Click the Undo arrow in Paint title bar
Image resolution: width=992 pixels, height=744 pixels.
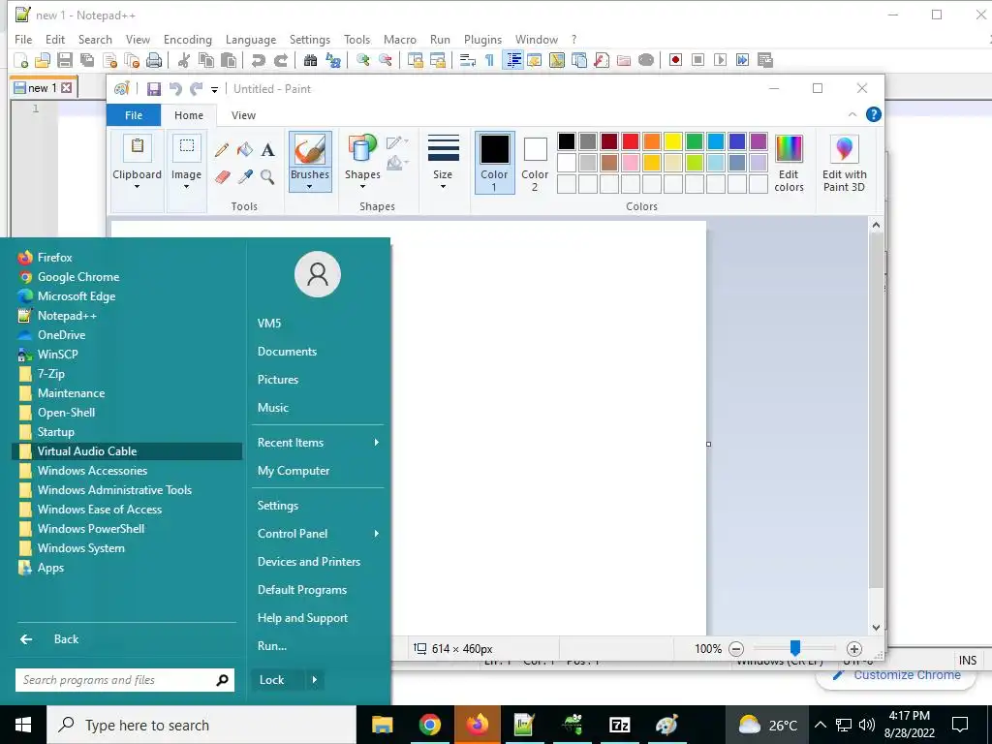click(x=176, y=89)
